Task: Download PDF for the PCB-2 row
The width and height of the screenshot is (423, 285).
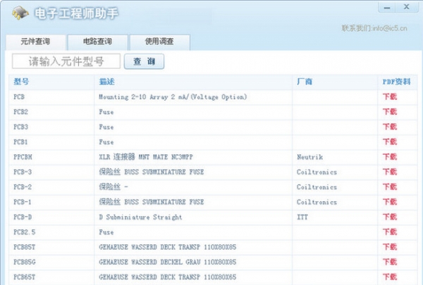Action: pos(390,187)
